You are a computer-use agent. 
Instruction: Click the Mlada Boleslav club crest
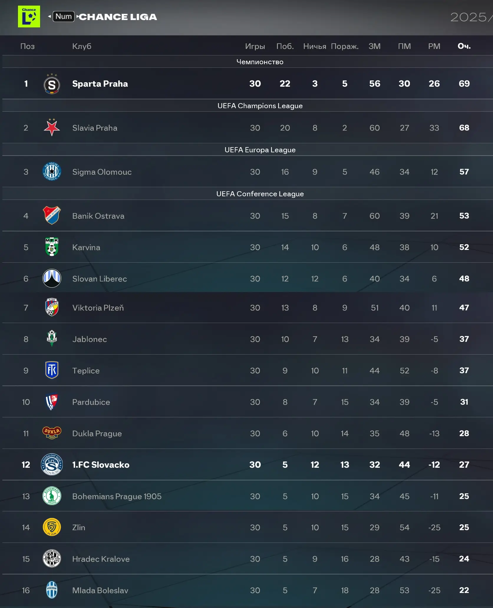(x=52, y=590)
